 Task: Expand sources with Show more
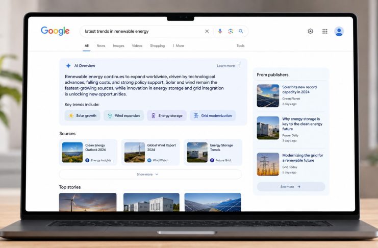[x=150, y=174]
